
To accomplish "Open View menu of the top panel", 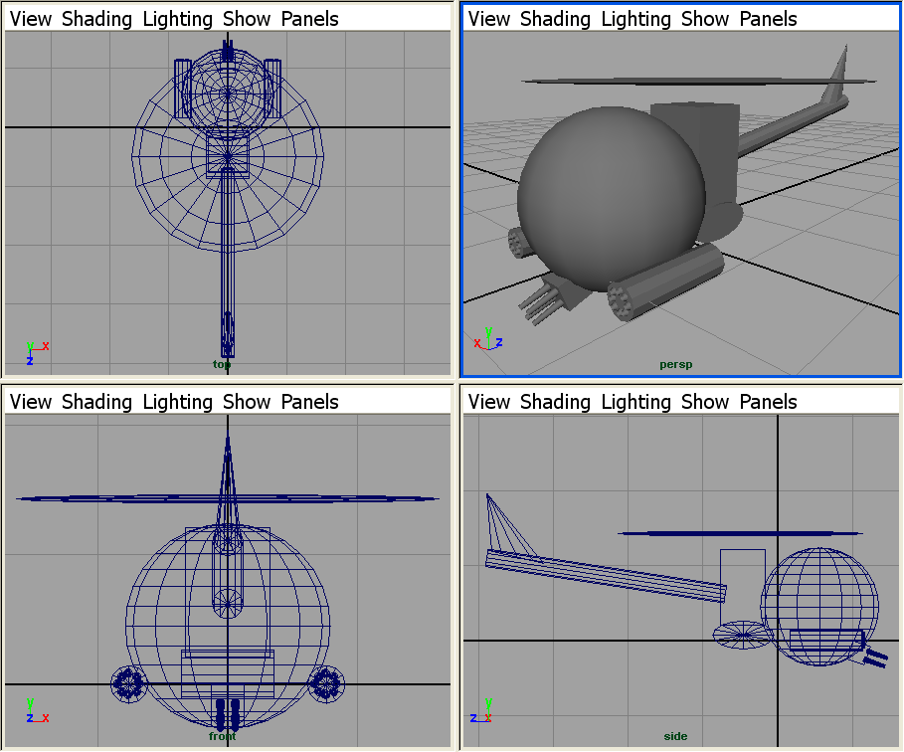I will click(30, 19).
